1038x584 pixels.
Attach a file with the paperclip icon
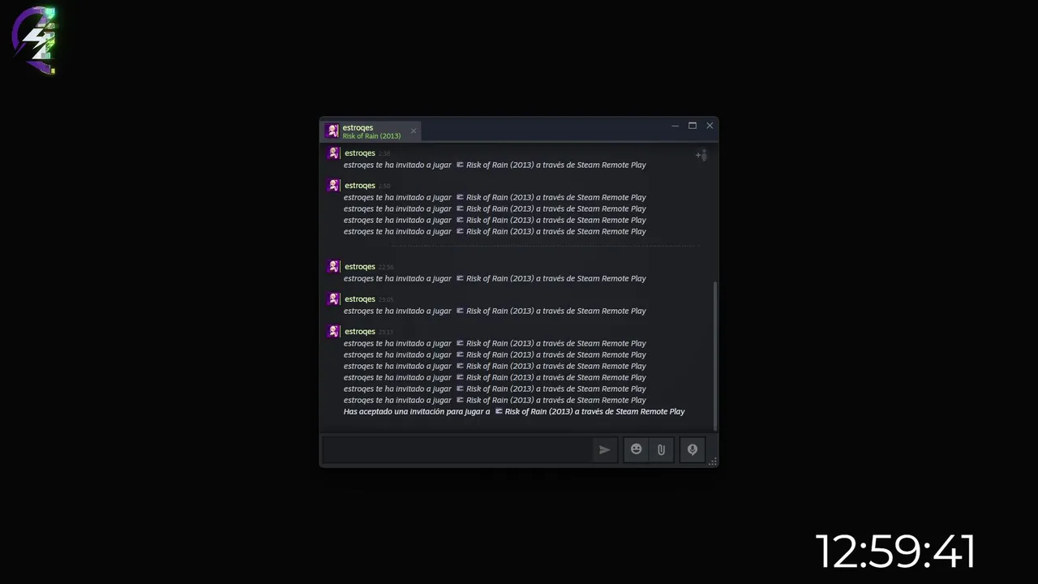pyautogui.click(x=661, y=449)
